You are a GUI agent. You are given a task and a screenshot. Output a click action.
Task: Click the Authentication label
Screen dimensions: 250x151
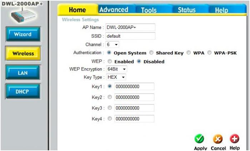point(87,53)
